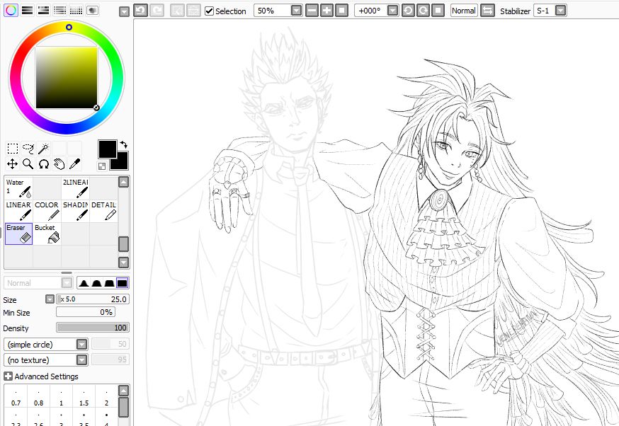The width and height of the screenshot is (619, 426).
Task: Select the rectangular Selection tool
Action: click(13, 149)
